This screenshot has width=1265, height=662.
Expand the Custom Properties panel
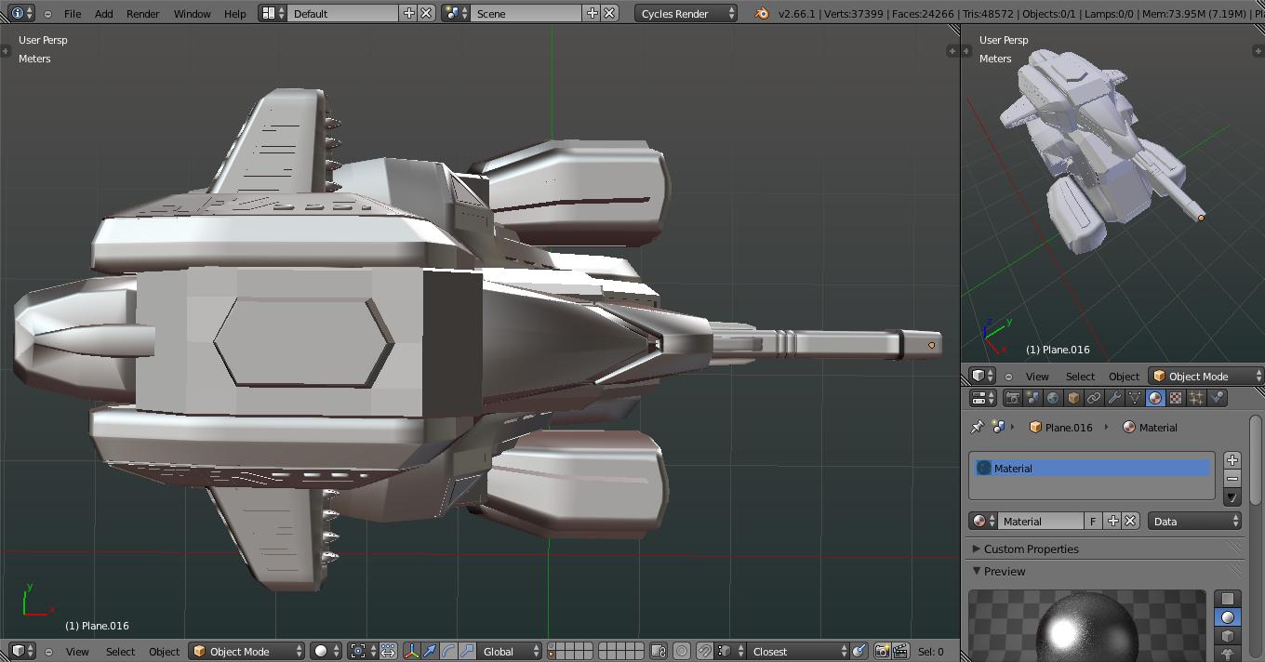tap(1031, 549)
